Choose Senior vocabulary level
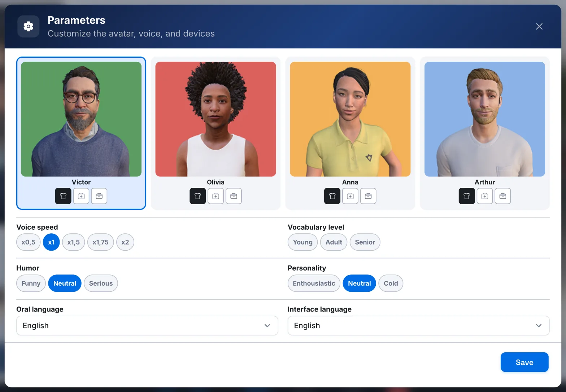Image resolution: width=566 pixels, height=392 pixels. 365,242
